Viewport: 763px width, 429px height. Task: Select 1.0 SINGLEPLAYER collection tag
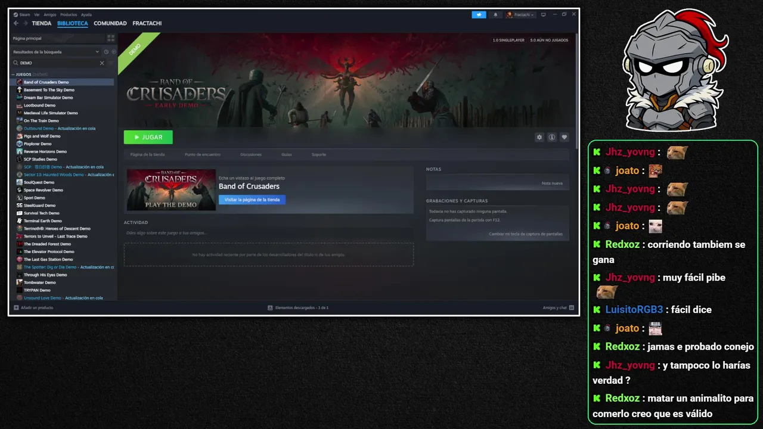point(508,41)
